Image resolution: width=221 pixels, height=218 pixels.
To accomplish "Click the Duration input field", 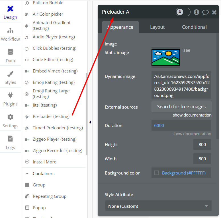I will pyautogui.click(x=181, y=125).
